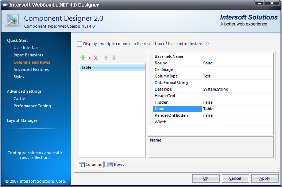Switch to the Columns tab

pos(90,164)
